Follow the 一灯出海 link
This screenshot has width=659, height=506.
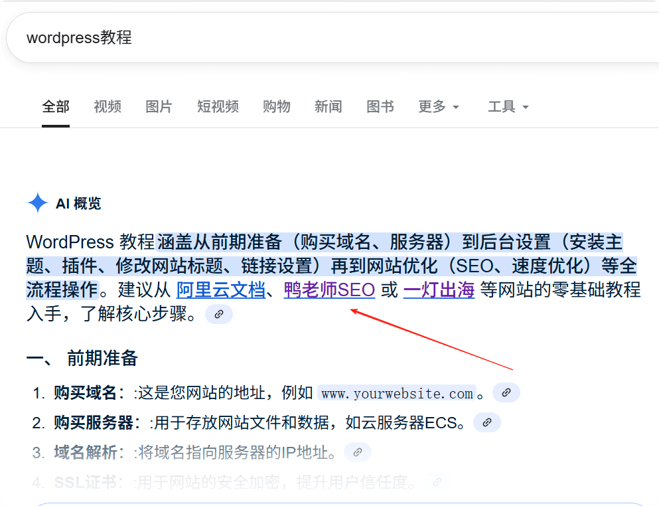[x=439, y=290]
